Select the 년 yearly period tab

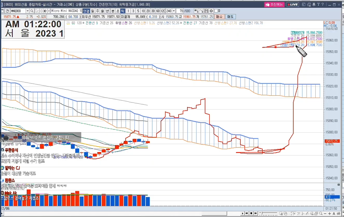point(108,11)
